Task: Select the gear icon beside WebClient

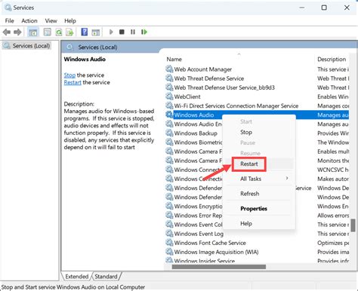Action: point(169,96)
